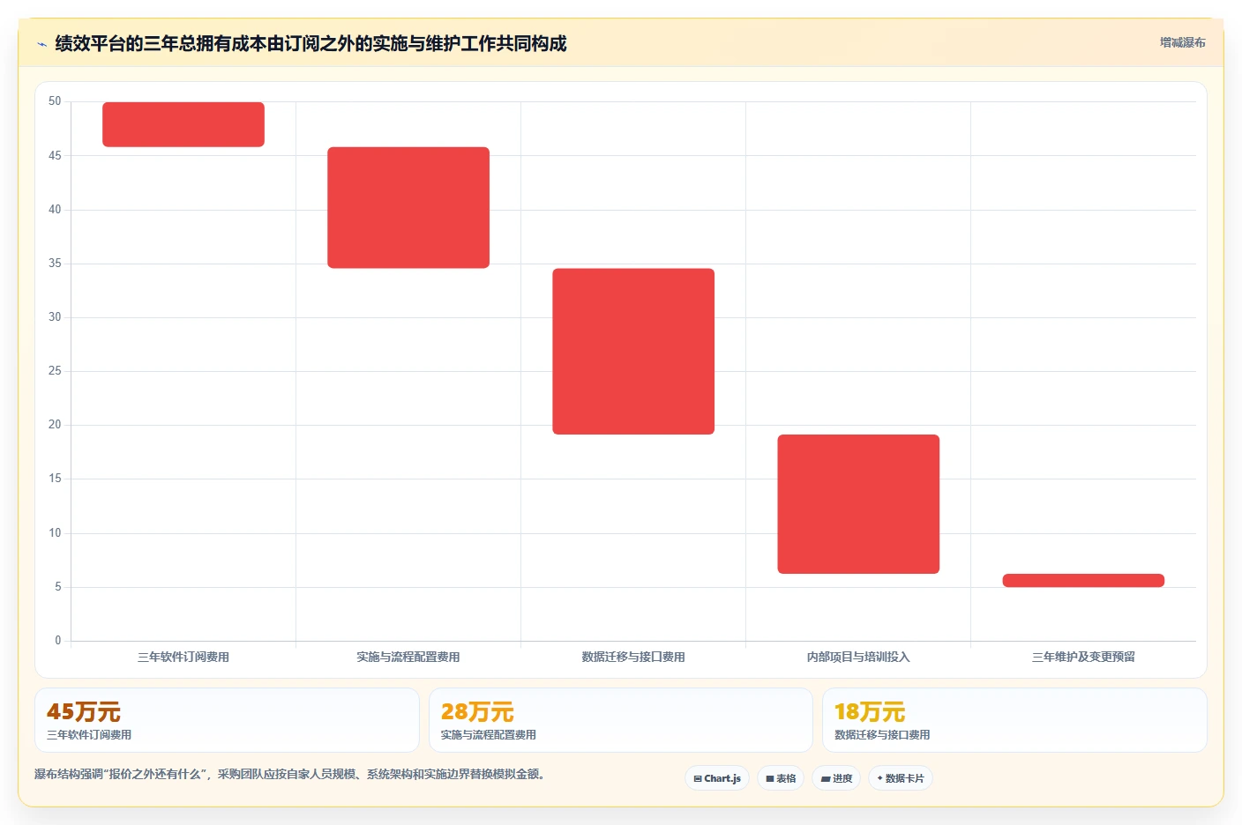Viewport: 1242px width, 825px height.
Task: Click the 三年维护及变更预留 waterfall bar
Action: click(1083, 580)
